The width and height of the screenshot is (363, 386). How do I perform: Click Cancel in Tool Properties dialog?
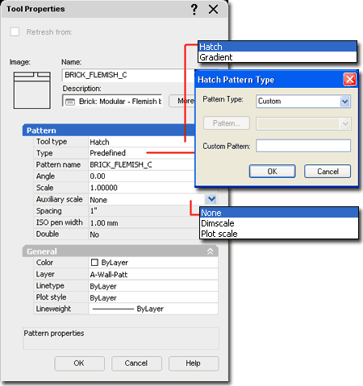(136, 363)
